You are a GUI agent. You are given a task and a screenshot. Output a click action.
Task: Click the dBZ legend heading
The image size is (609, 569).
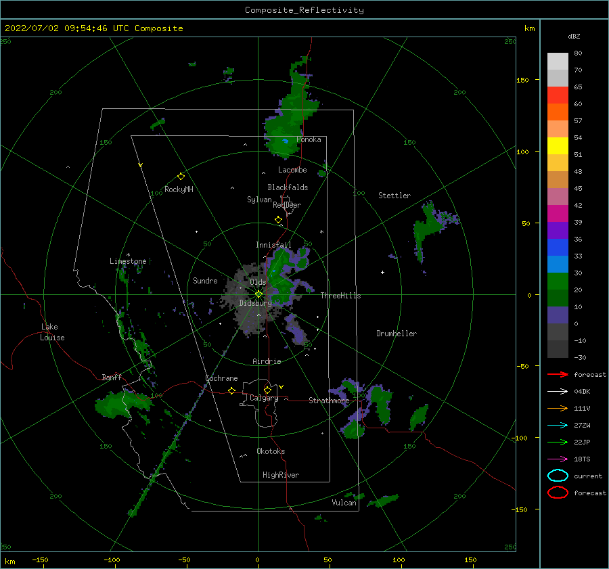click(574, 36)
